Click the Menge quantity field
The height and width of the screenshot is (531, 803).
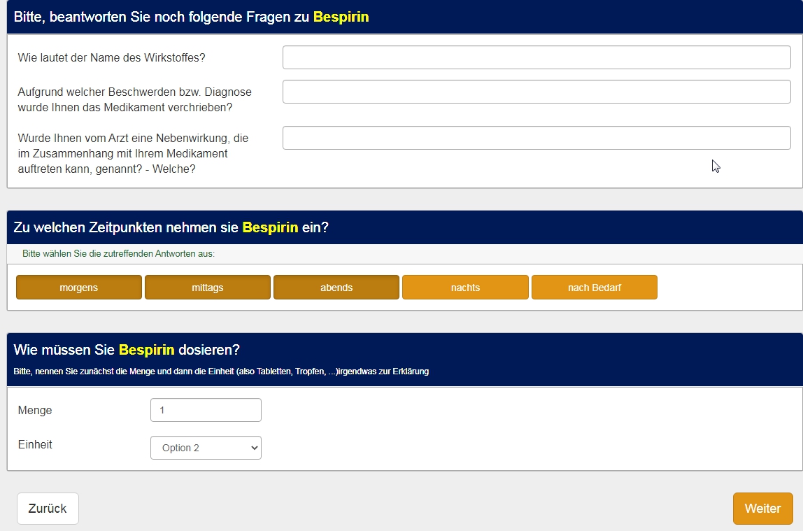(x=206, y=410)
